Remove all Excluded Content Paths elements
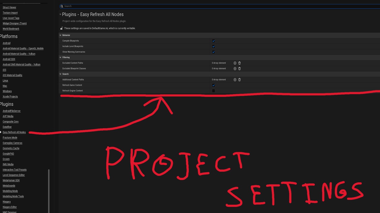This screenshot has width=380, height=213. (240, 63)
